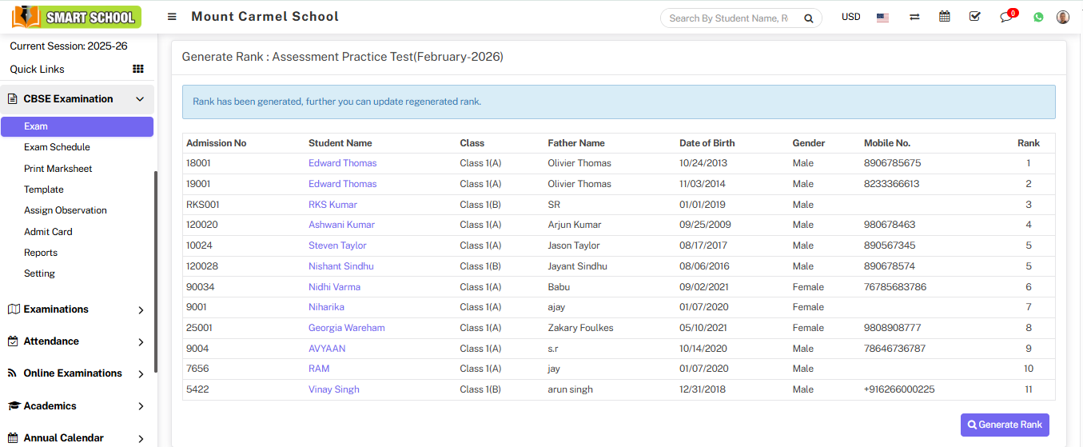Viewport: 1083px width, 447px height.
Task: Open the user profile avatar
Action: click(1063, 17)
